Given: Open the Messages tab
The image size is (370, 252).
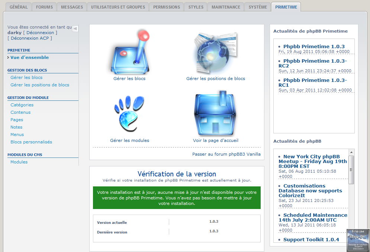Looking at the screenshot, I should click(72, 7).
